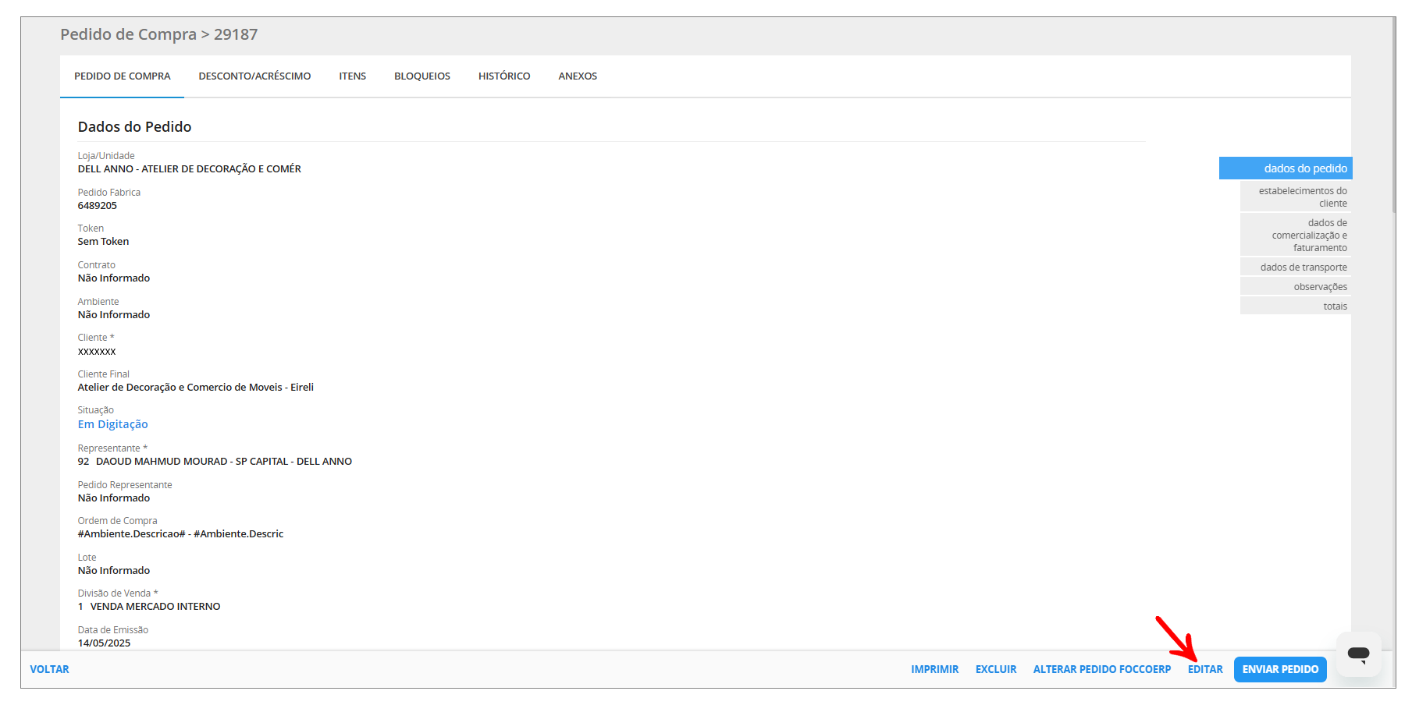
Task: Click the Enviar Pedido button
Action: (1280, 669)
